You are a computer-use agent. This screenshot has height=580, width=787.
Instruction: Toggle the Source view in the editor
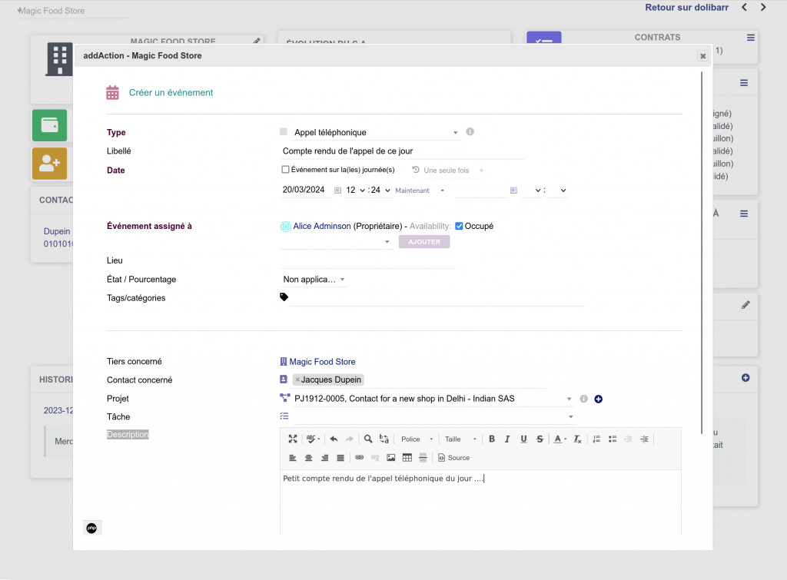pyautogui.click(x=453, y=458)
